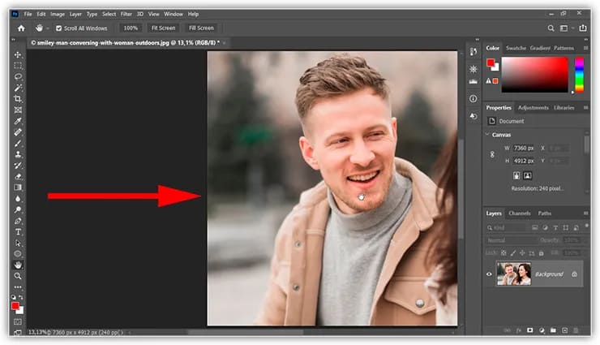
Task: Select the Ellipse shape tool
Action: 18,254
